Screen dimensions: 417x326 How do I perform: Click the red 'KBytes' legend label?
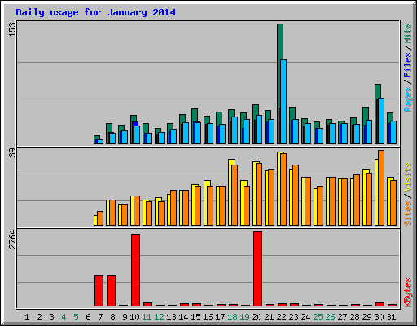[408, 293]
